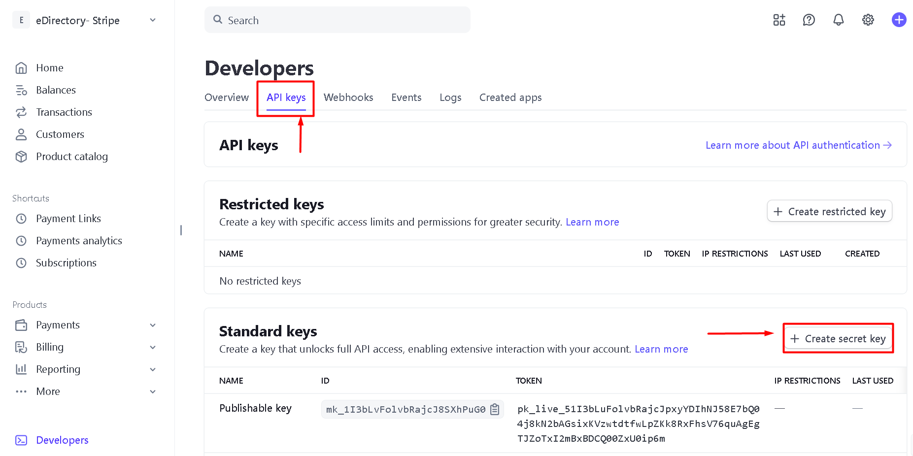
Task: Click the Subscriptions clock icon
Action: pos(21,263)
